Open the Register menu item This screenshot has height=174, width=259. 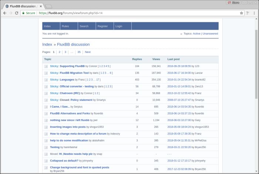[x=105, y=26]
